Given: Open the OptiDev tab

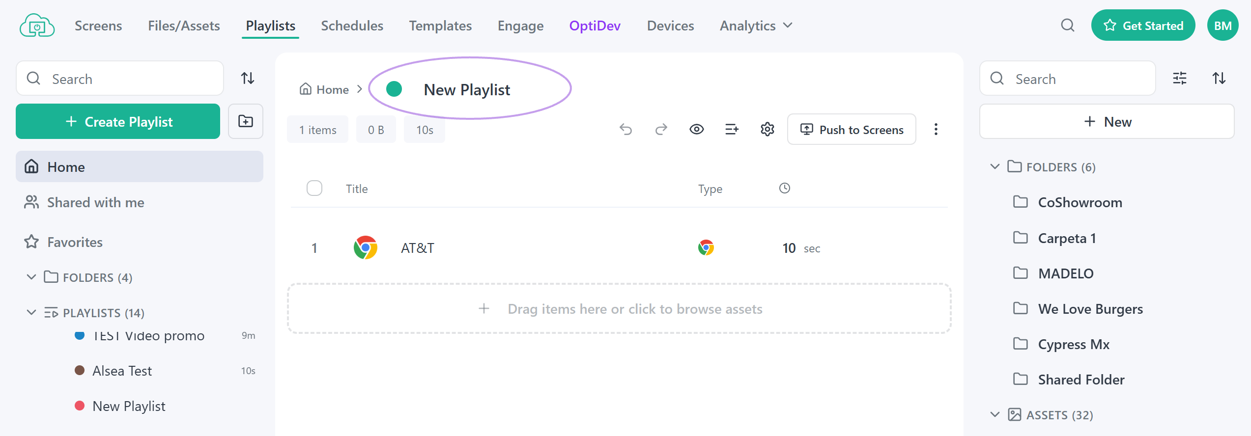Looking at the screenshot, I should [595, 26].
